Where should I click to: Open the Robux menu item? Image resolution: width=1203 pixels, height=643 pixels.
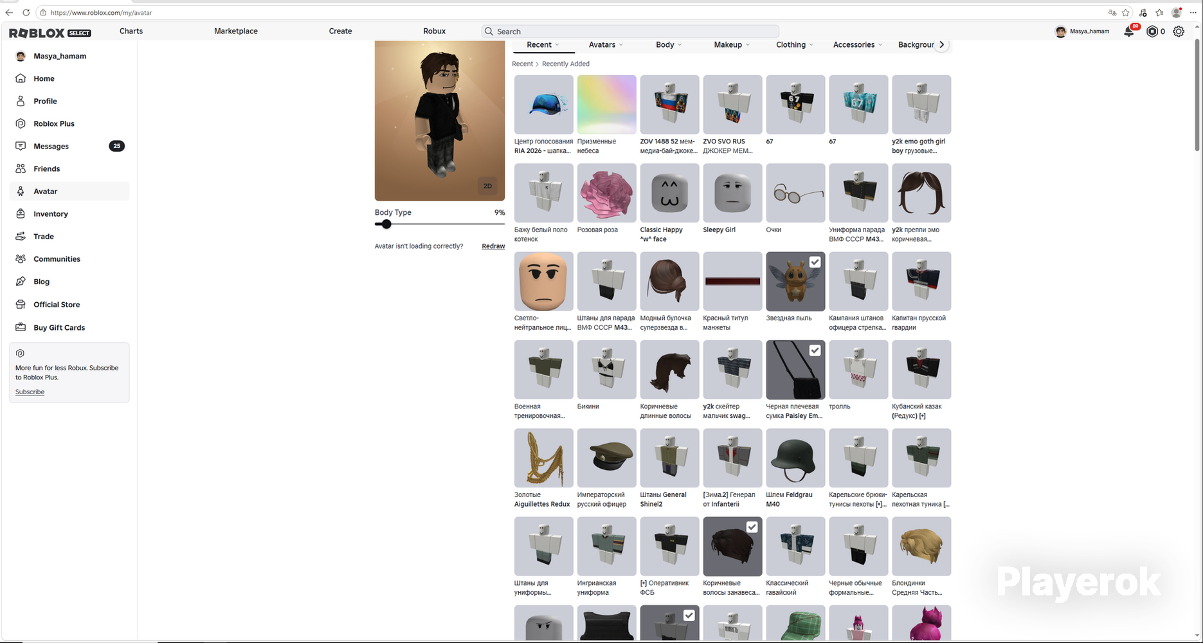[435, 31]
